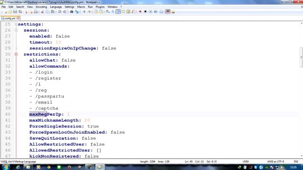The image size is (303, 170).
Task: Click the scrollbar up arrow
Action: (x=302, y=23)
